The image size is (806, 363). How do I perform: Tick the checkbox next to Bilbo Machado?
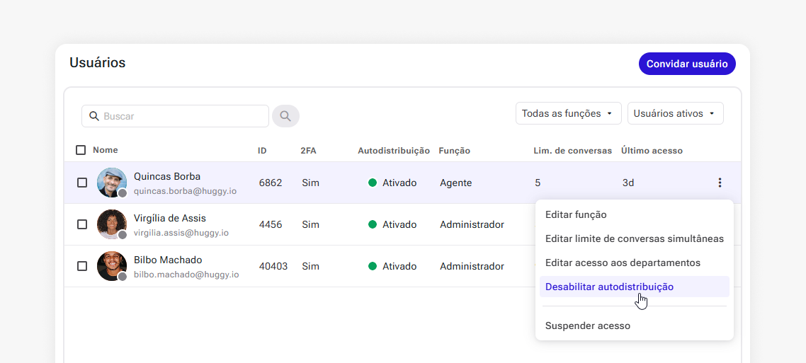(x=82, y=266)
